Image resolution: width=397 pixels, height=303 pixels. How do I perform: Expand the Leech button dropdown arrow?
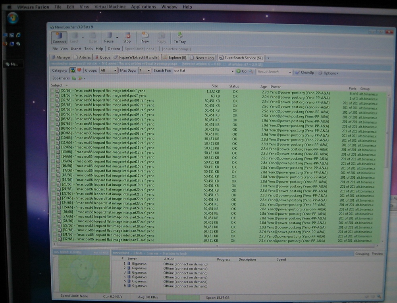tap(83, 38)
